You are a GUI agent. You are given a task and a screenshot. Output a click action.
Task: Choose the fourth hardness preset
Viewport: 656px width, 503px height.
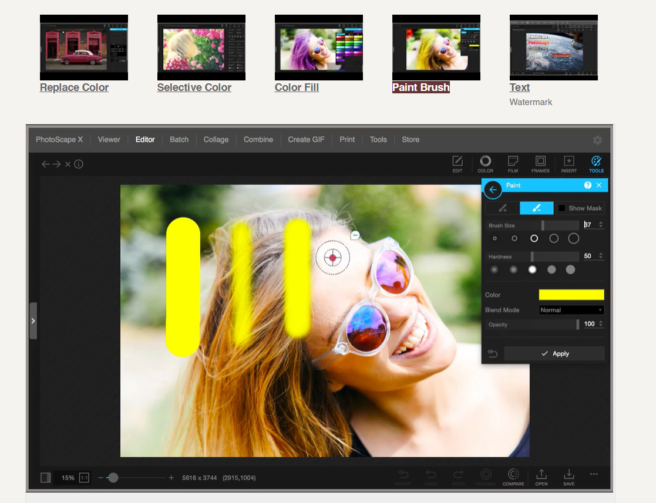(551, 269)
